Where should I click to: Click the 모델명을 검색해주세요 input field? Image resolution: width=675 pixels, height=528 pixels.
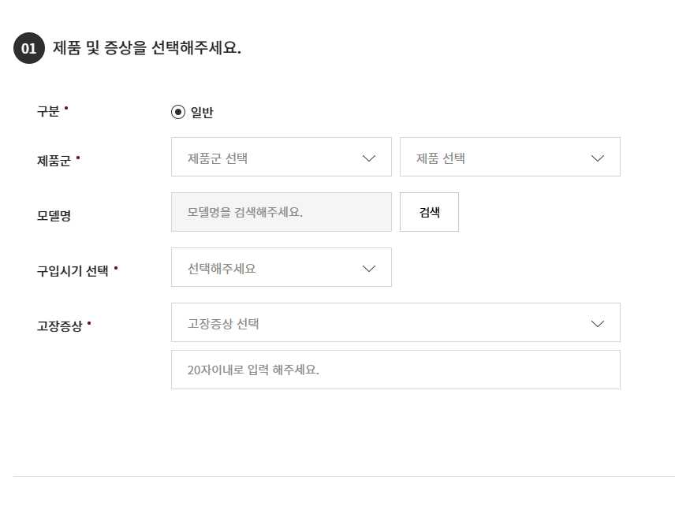pos(281,212)
